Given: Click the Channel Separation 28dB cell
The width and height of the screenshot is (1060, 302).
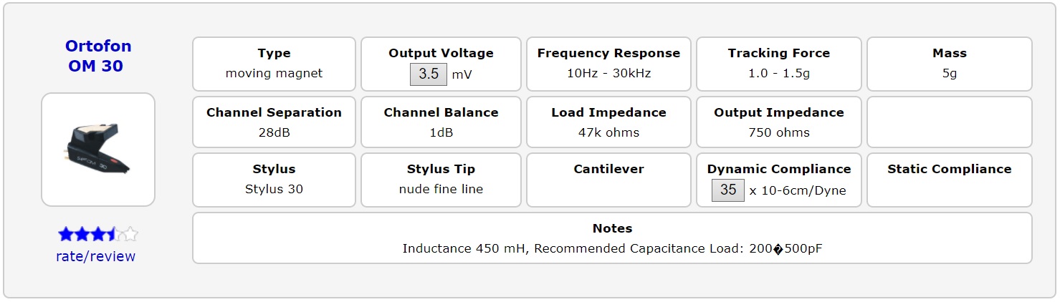Looking at the screenshot, I should click(x=274, y=122).
